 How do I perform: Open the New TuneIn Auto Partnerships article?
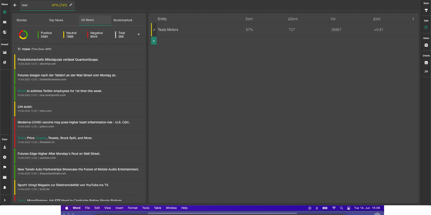point(79,171)
